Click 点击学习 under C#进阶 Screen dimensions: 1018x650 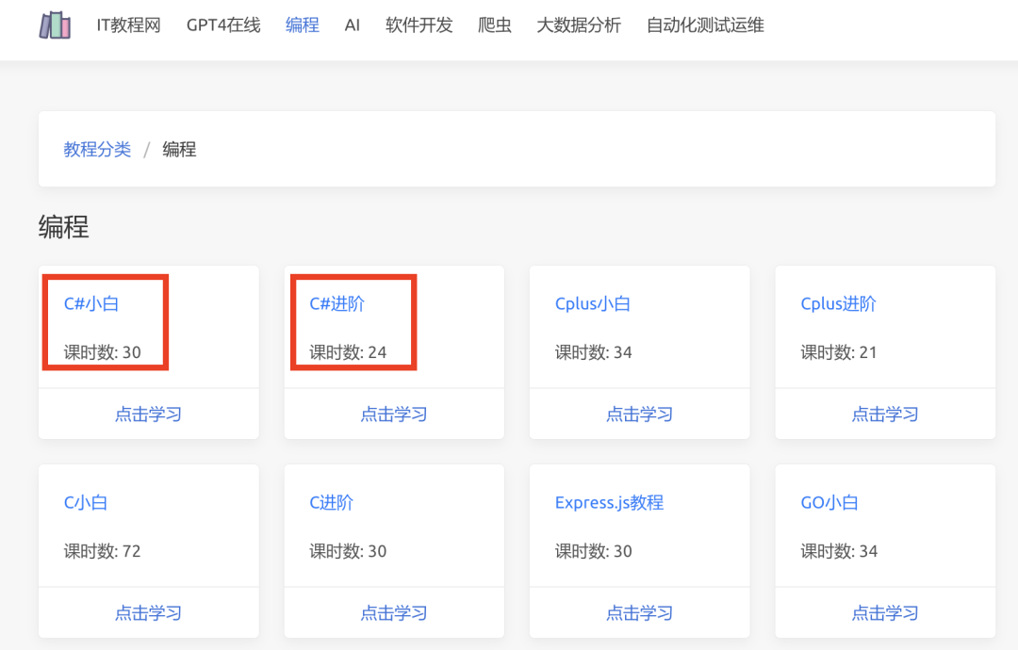pyautogui.click(x=394, y=414)
